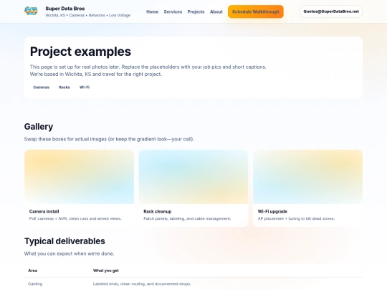
Task: Click the 'Project examples' heading
Action: tap(80, 52)
